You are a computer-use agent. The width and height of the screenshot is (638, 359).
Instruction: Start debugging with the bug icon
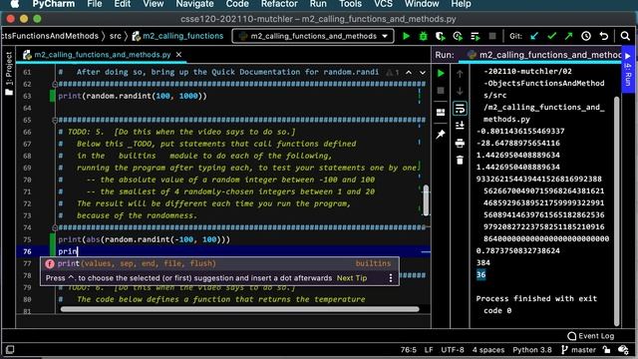click(423, 36)
